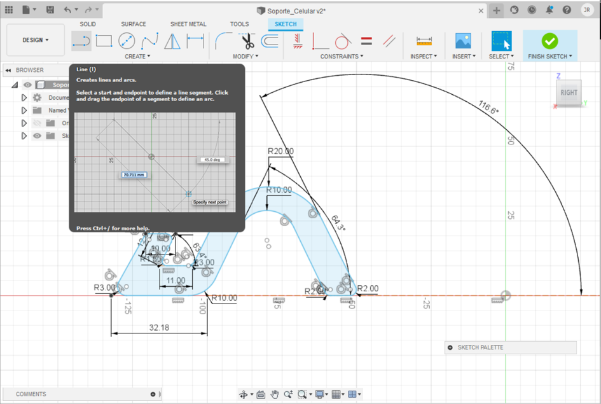
Task: Collapse the root component tree node
Action: [15, 85]
